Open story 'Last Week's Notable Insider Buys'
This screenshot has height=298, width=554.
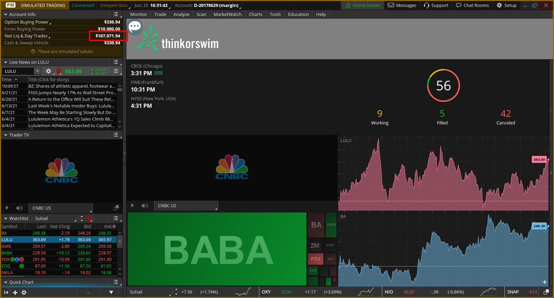72,106
